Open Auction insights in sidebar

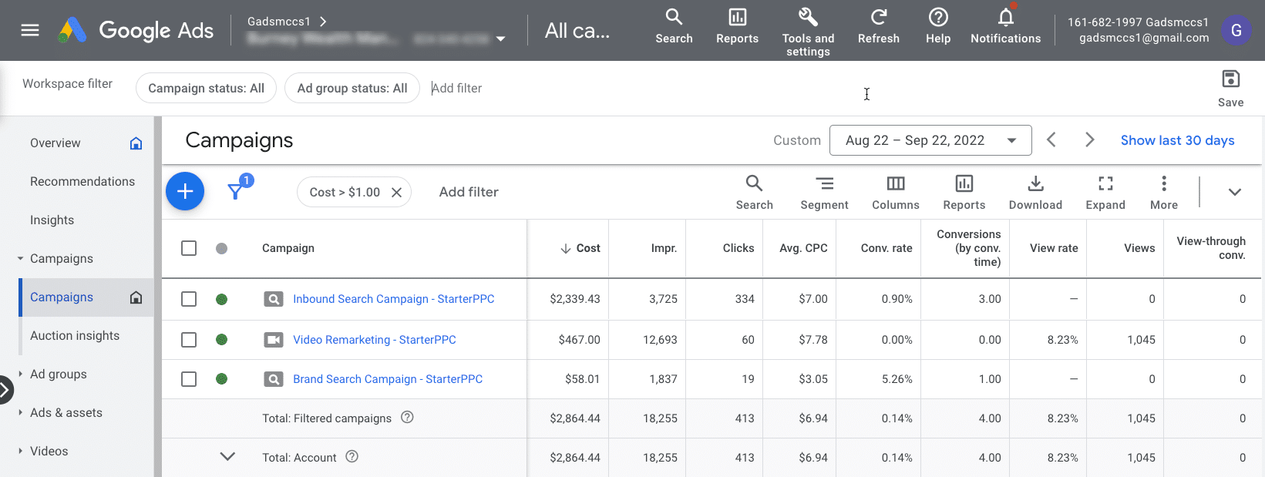pyautogui.click(x=75, y=335)
